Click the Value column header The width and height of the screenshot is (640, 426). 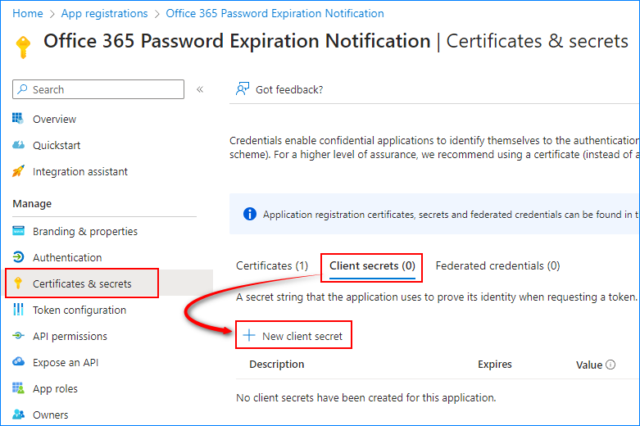point(589,365)
